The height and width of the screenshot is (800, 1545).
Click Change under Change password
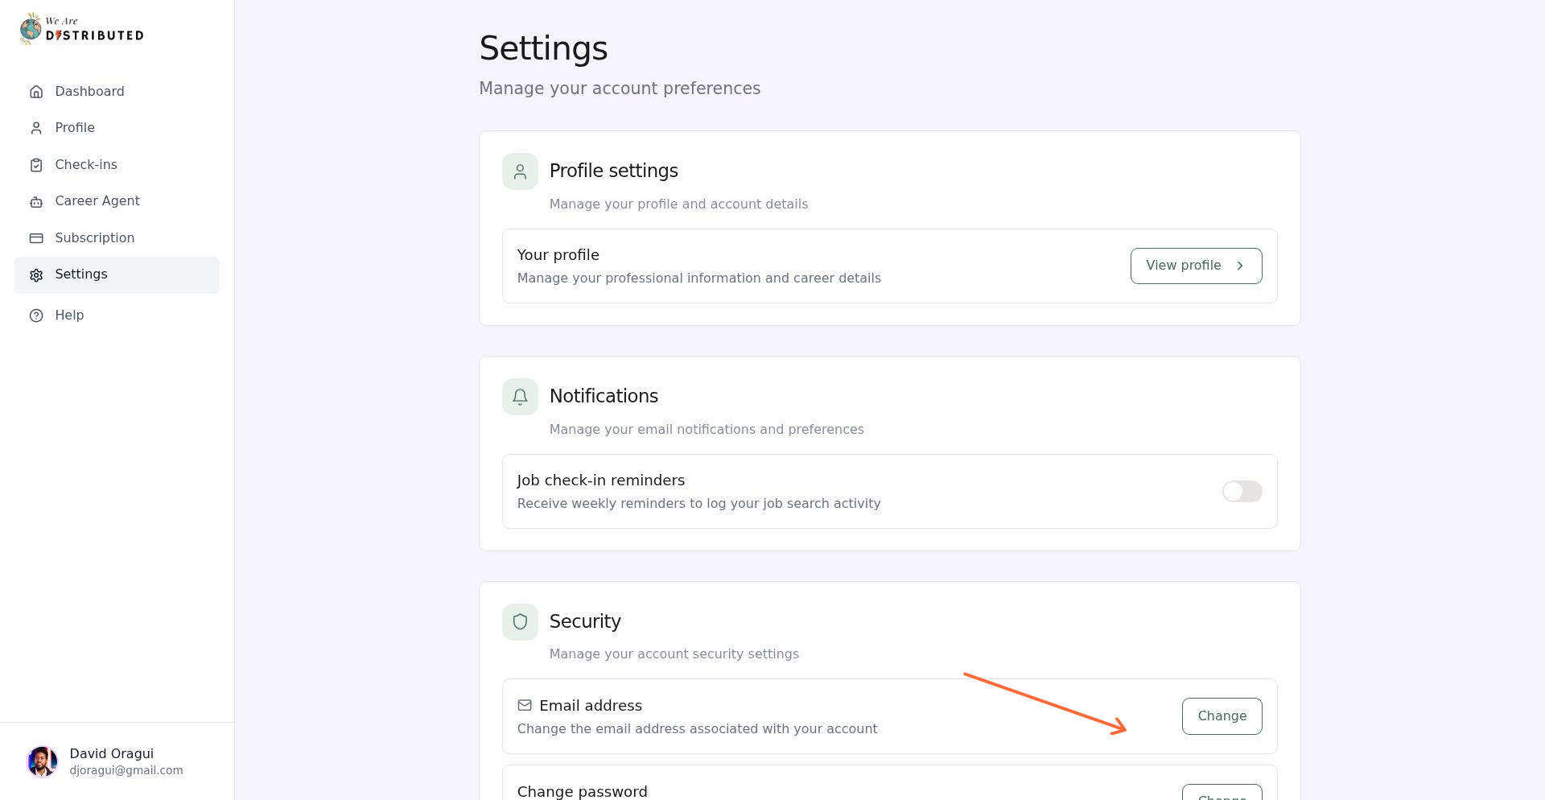click(1222, 794)
